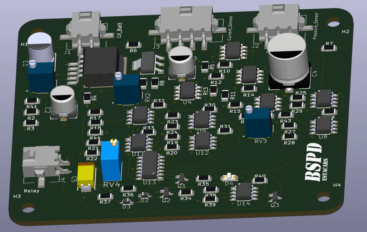Click the R41 resistor
Screen dimensions: 367x232
32,101
